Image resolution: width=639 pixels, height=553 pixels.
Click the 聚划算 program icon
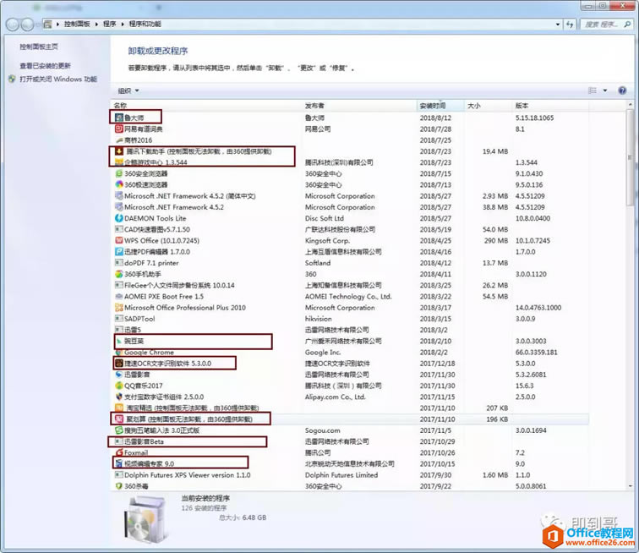tap(118, 419)
